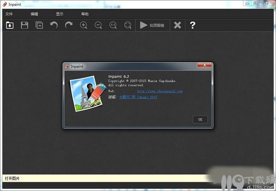Click the Save floppy disk icon

(x=24, y=25)
